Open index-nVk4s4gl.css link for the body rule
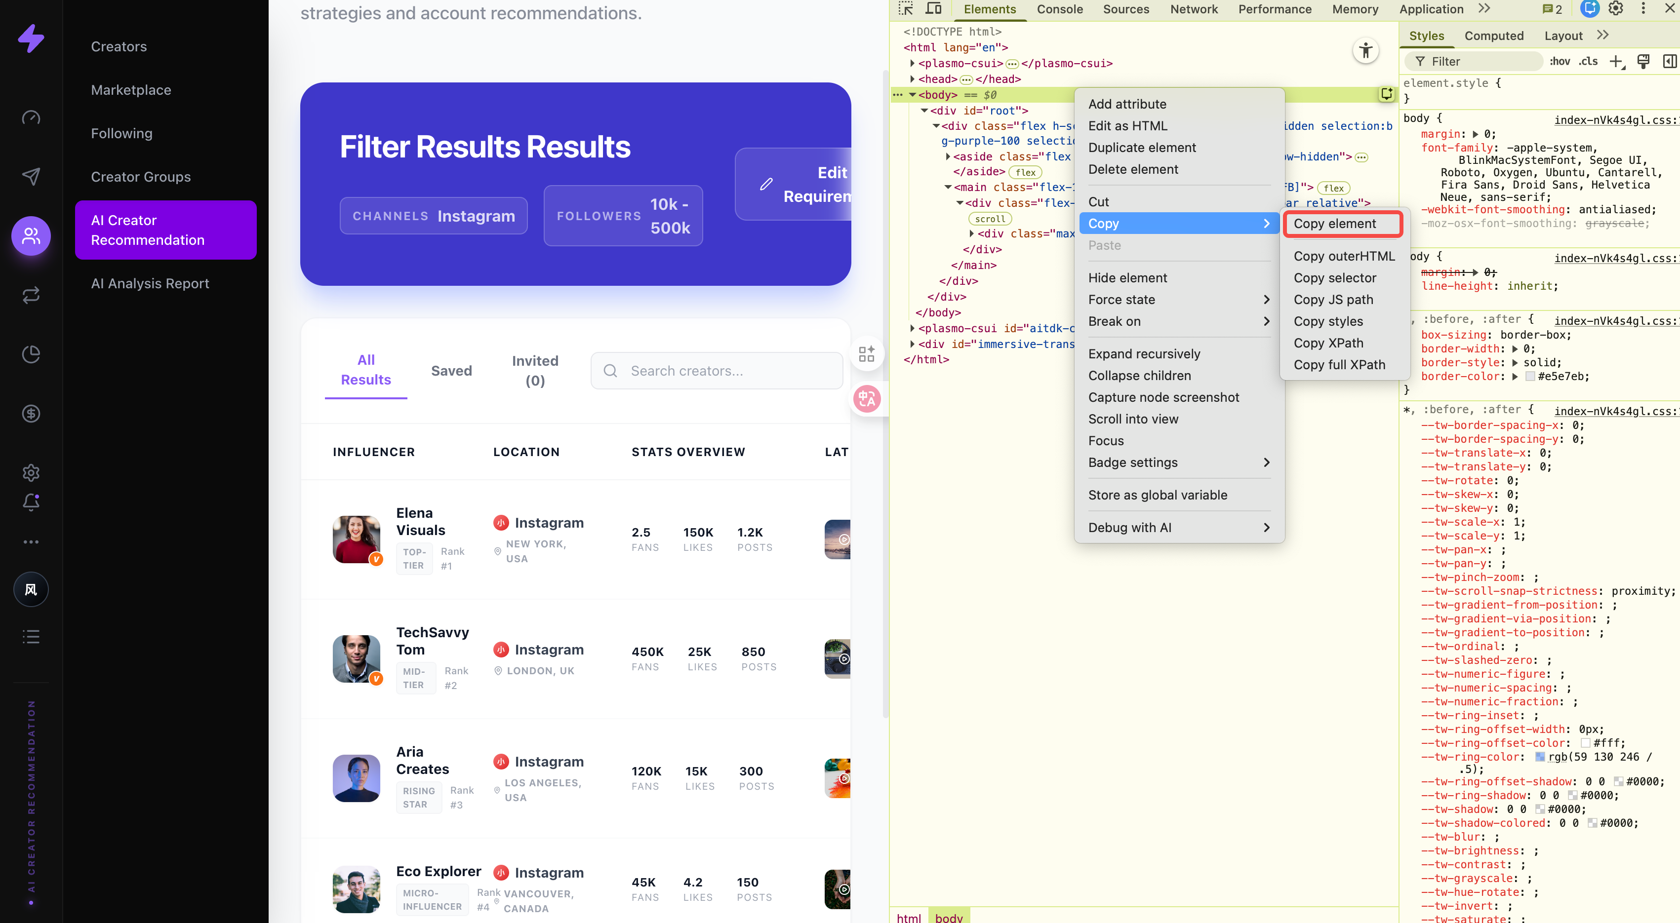The image size is (1680, 923). pos(1615,120)
